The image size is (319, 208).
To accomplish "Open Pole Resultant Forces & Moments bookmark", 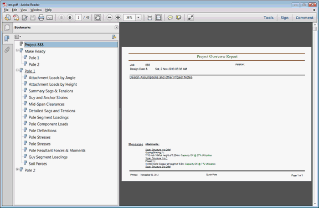I will tap(57, 150).
